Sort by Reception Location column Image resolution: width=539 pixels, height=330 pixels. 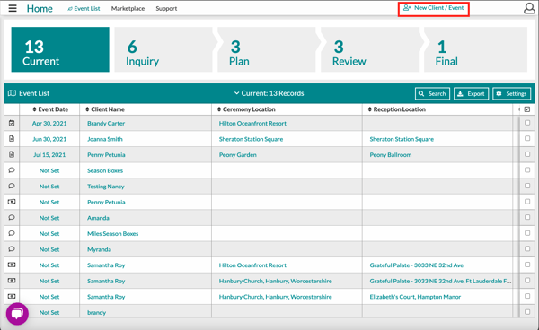pos(397,109)
